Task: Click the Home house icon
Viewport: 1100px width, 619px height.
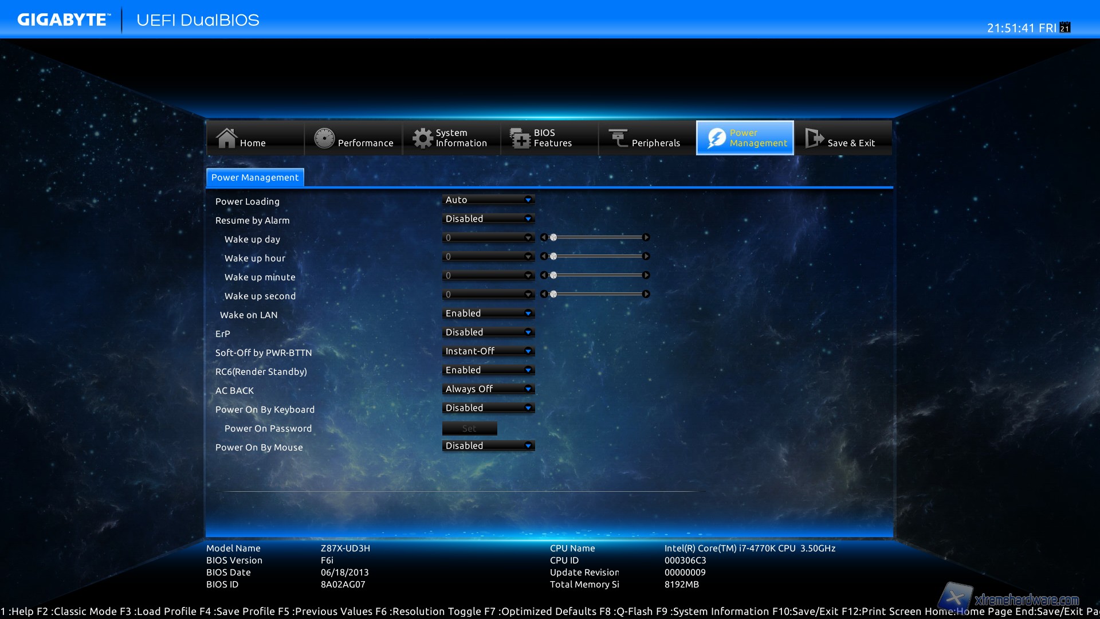Action: coord(226,138)
